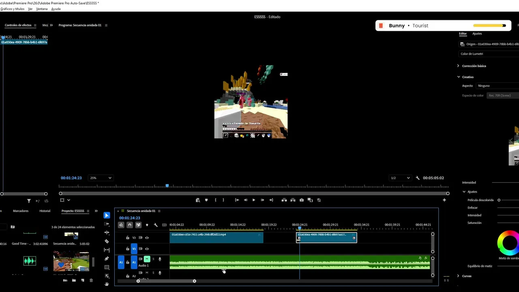519x292 pixels.
Task: Select the Rectangle tool
Action: tap(107, 267)
